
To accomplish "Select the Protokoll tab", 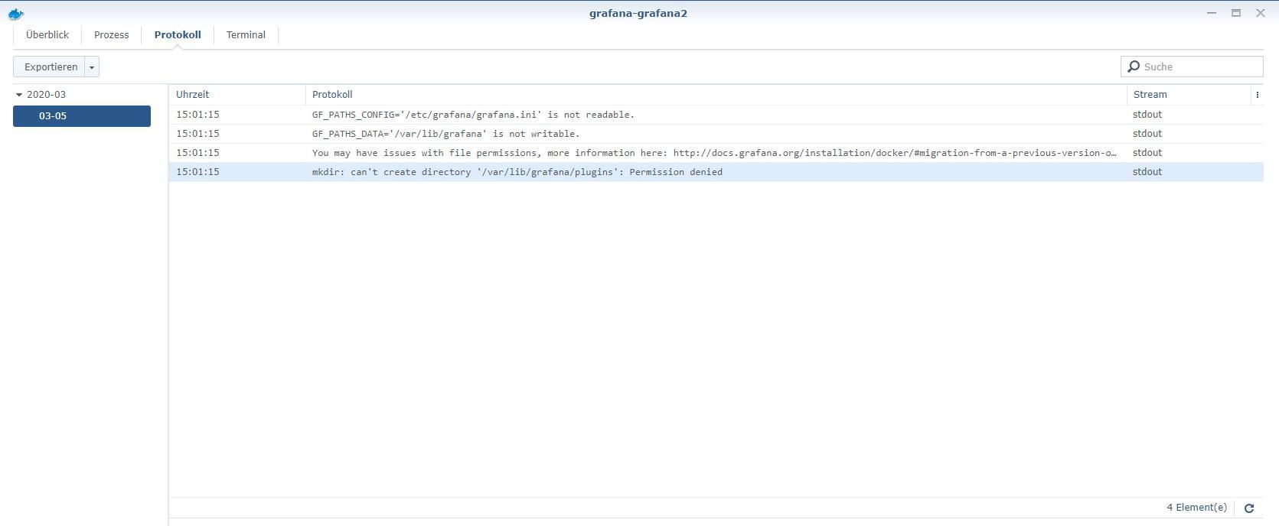I will tap(178, 35).
